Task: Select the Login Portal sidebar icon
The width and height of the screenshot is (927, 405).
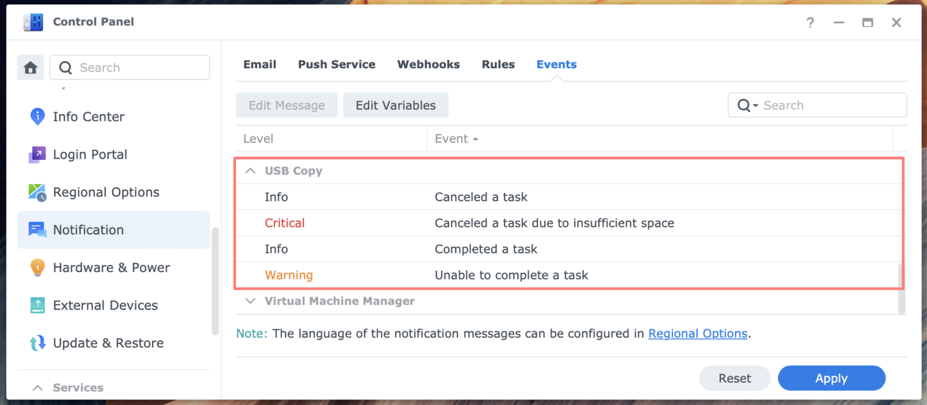Action: pos(37,155)
